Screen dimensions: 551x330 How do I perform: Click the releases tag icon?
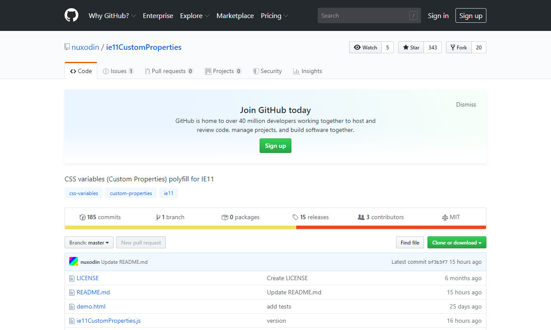coord(295,217)
